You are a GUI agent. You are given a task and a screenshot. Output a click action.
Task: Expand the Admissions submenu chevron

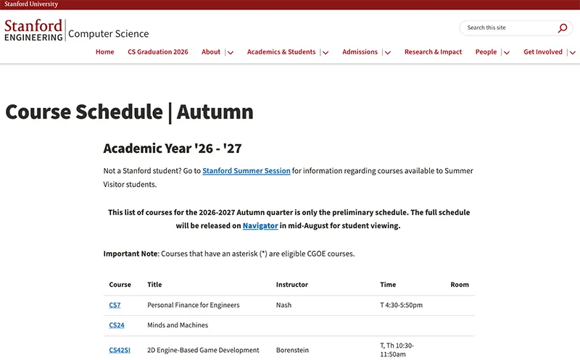point(388,52)
